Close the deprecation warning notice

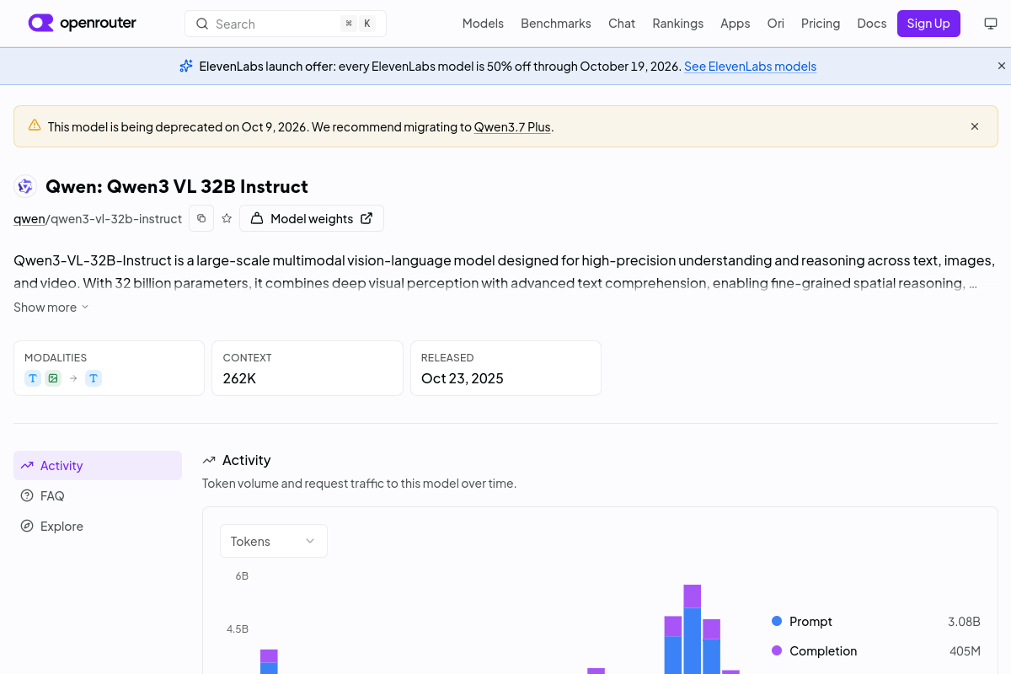point(975,126)
